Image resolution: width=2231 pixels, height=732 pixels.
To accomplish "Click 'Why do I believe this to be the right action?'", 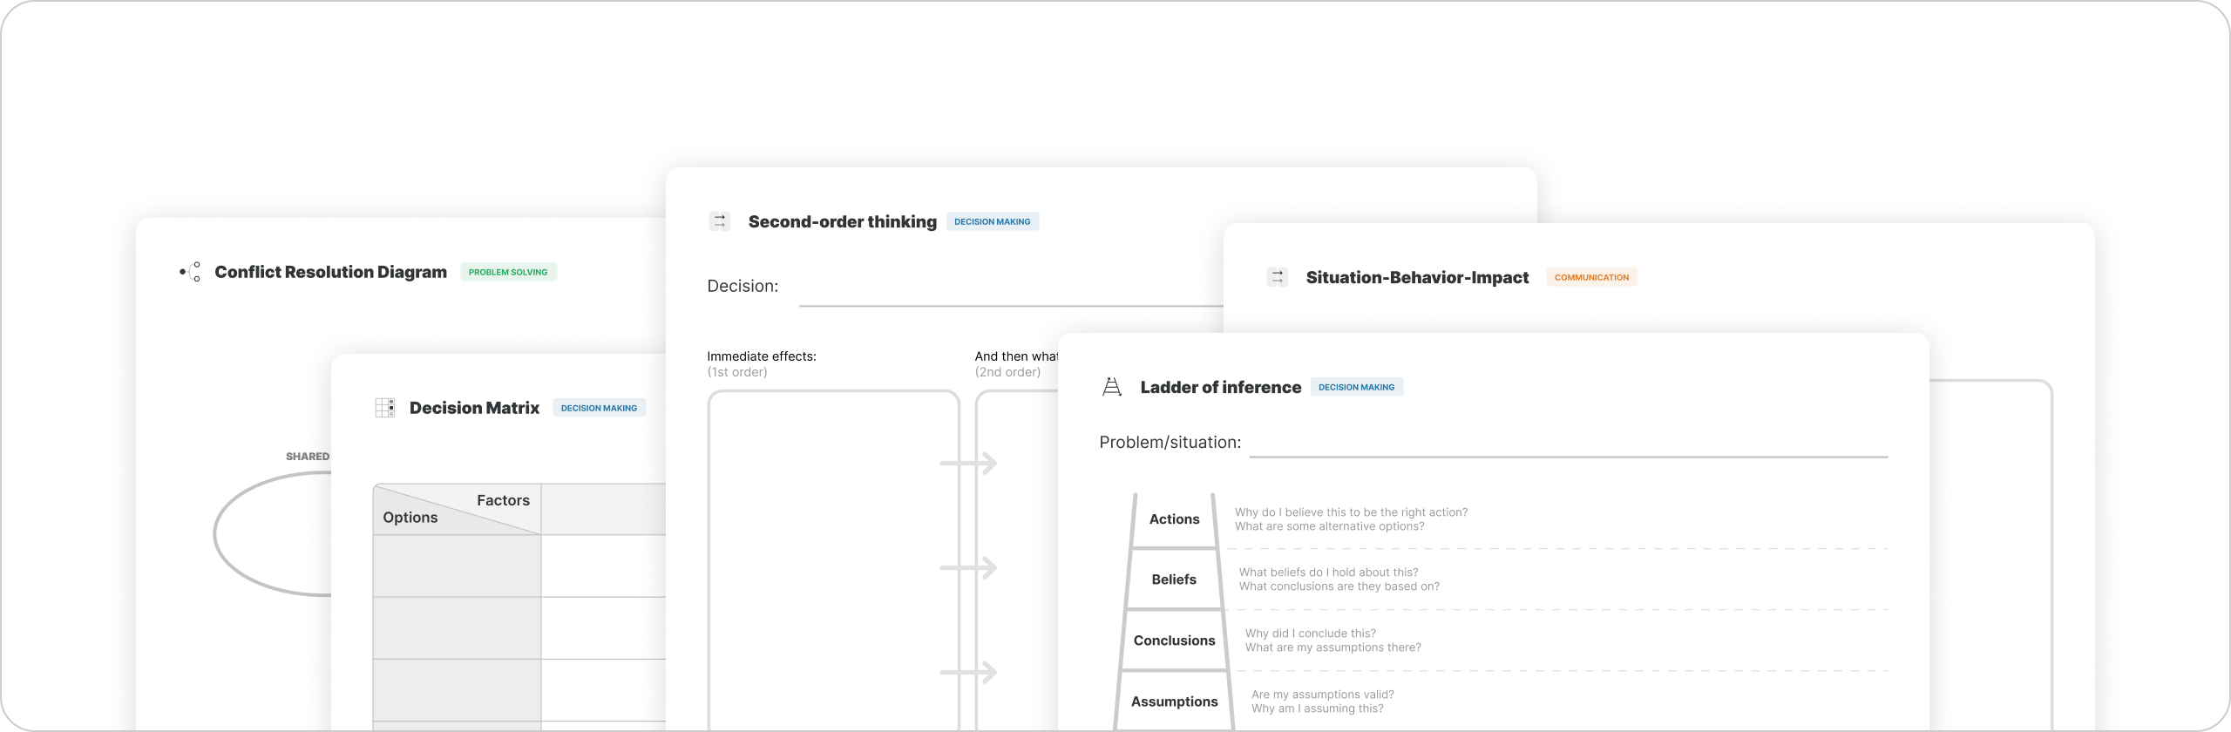I will [1351, 512].
